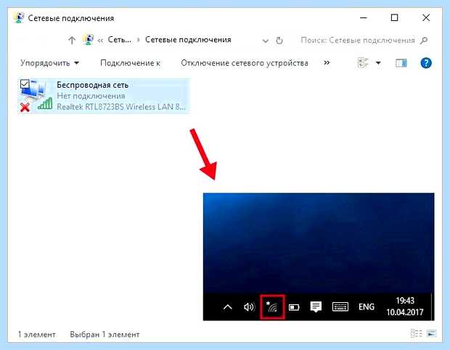Refresh the Сетевые подключения folder view

point(279,41)
